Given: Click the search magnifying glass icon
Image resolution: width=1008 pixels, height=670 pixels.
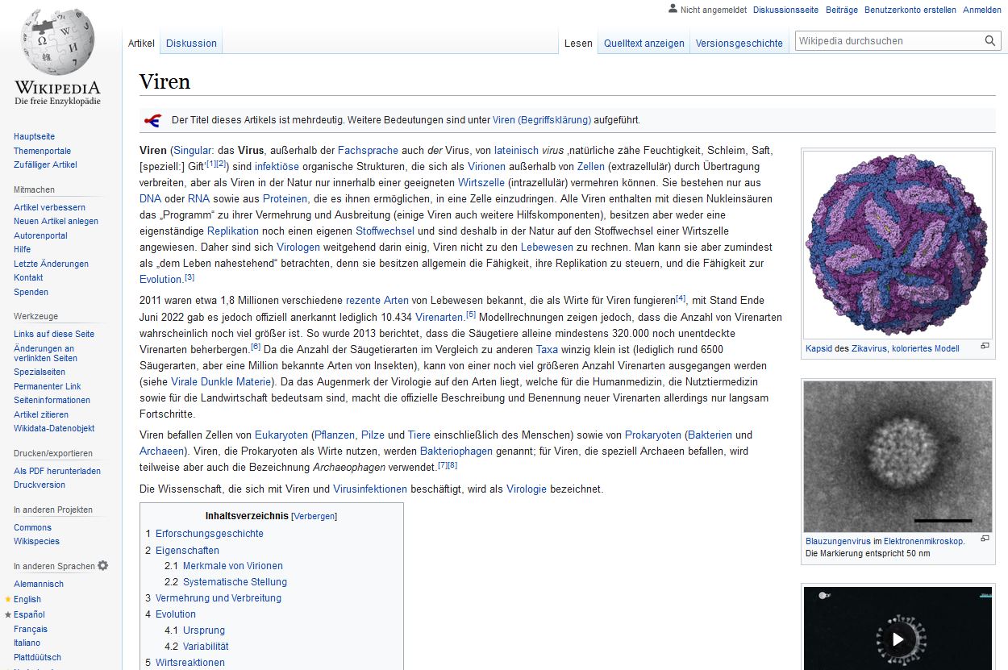Looking at the screenshot, I should pos(990,41).
